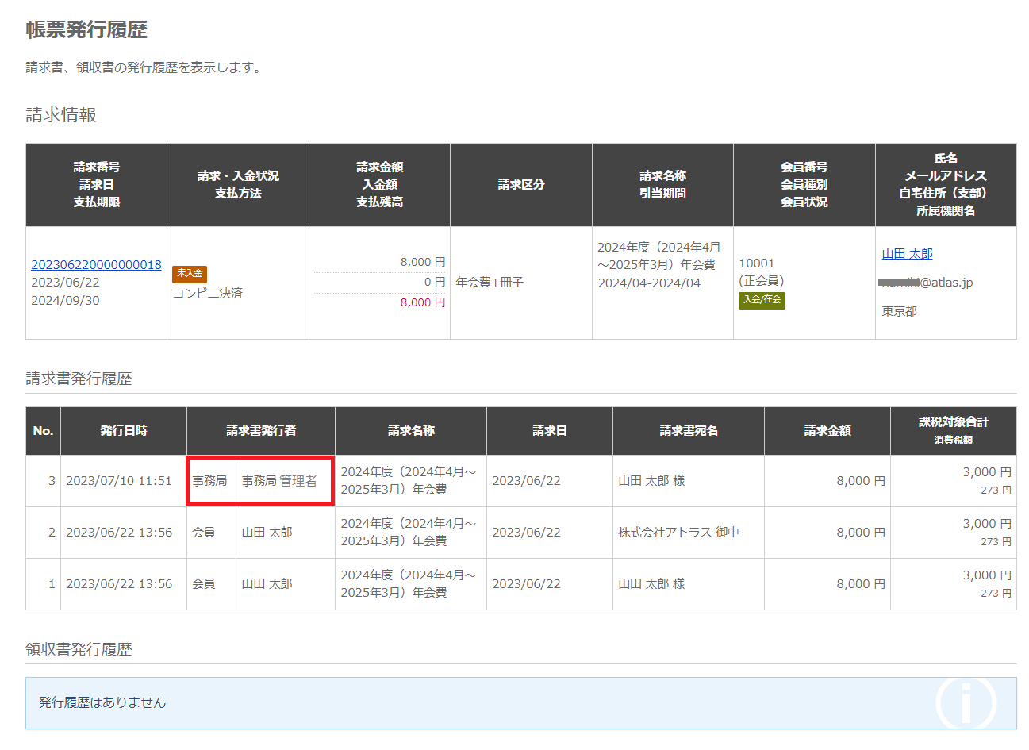Image resolution: width=1029 pixels, height=750 pixels.
Task: Select the (正会員) member type text
Action: [x=762, y=281]
